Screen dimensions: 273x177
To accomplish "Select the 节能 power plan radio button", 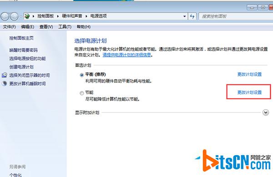I will pyautogui.click(x=81, y=93).
